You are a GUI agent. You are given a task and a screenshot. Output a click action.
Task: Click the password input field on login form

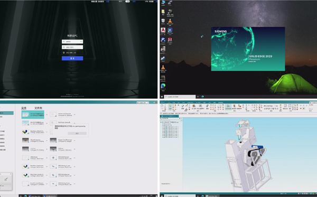click(72, 47)
